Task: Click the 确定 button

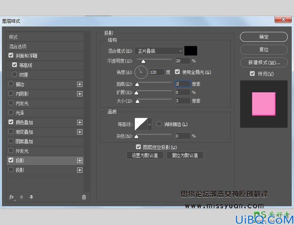Action: pyautogui.click(x=264, y=37)
